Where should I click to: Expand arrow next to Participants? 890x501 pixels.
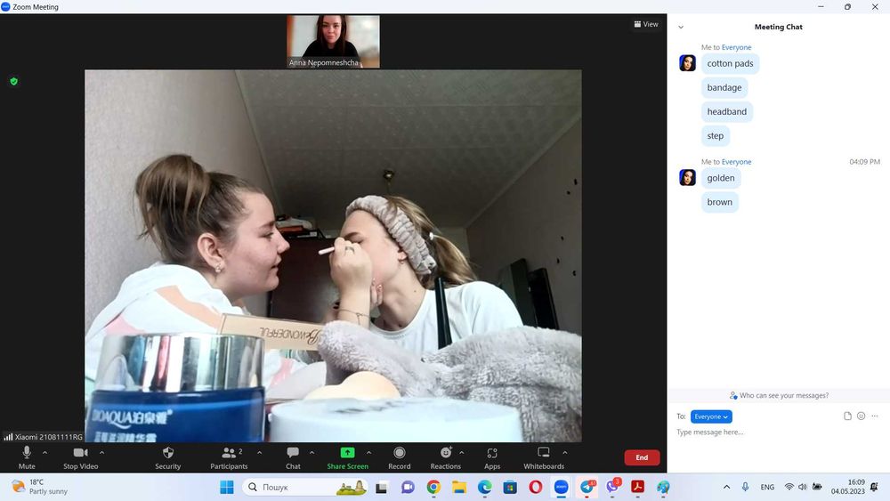click(x=259, y=453)
